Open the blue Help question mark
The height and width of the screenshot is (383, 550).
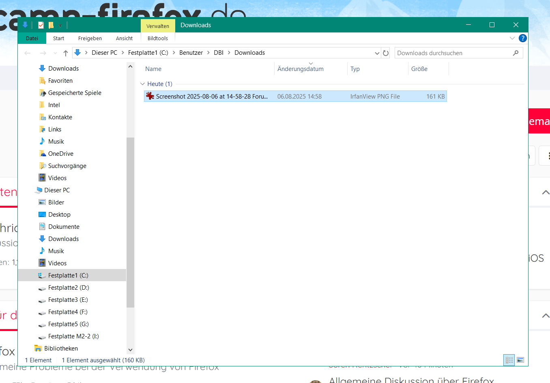pos(523,38)
